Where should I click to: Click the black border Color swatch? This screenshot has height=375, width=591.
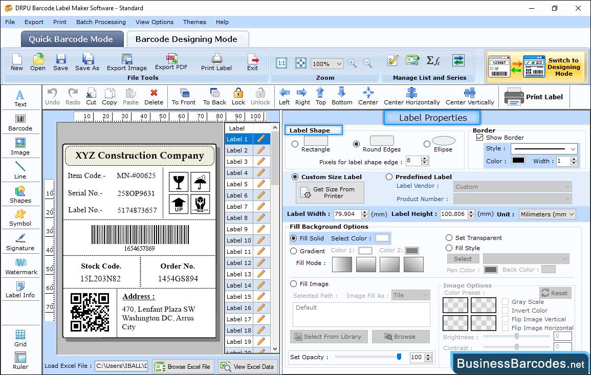click(518, 161)
